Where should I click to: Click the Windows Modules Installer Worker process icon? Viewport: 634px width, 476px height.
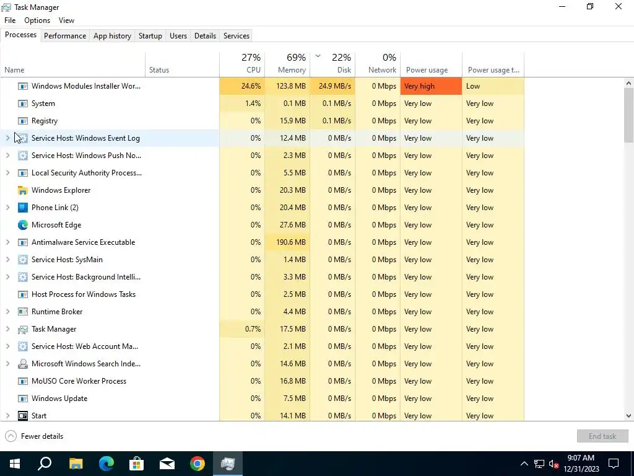[x=23, y=86]
